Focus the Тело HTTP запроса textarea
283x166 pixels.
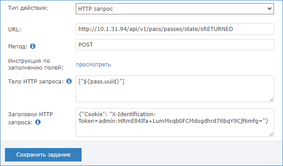pos(175,89)
